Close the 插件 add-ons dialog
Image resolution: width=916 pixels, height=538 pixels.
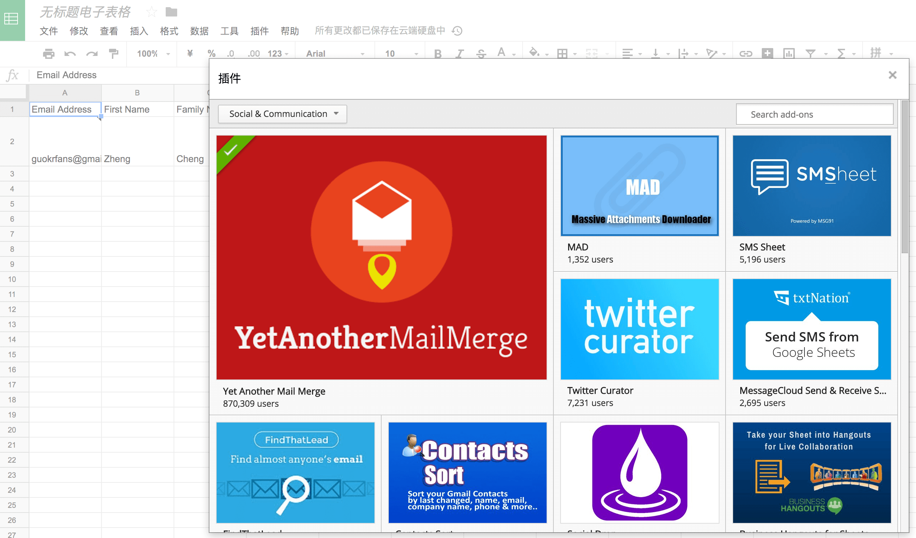[x=892, y=75]
